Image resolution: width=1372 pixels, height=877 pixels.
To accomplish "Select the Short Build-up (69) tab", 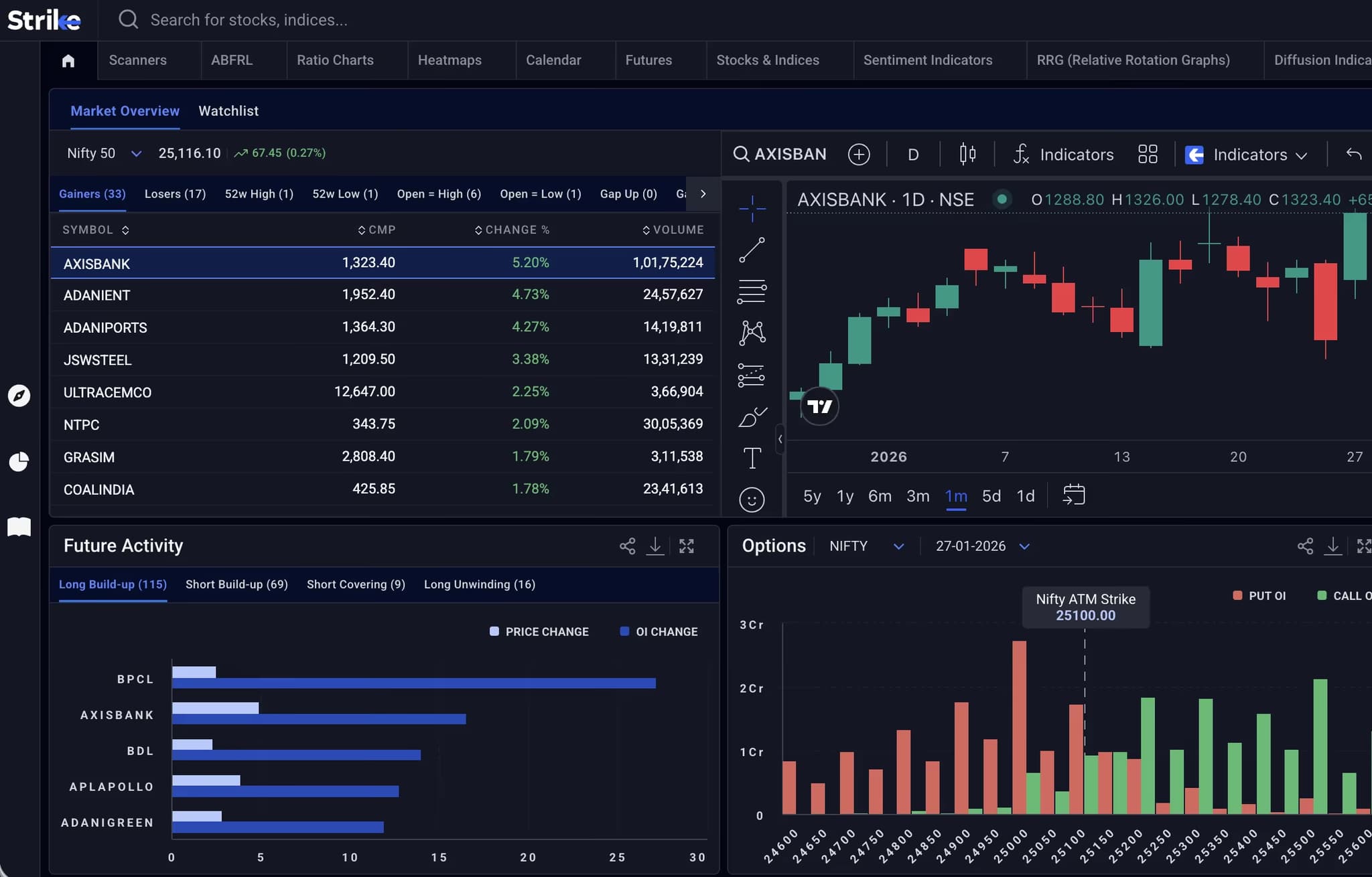I will click(x=236, y=584).
